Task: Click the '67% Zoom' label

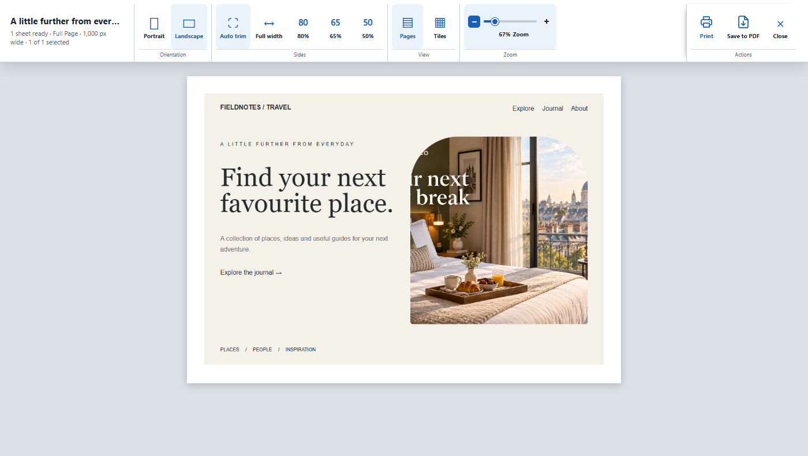Action: [x=514, y=35]
